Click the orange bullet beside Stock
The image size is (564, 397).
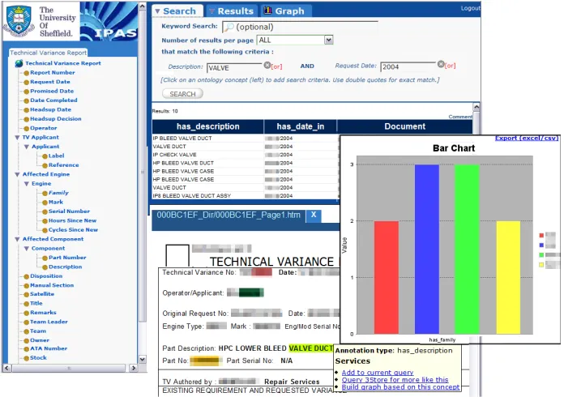coord(26,358)
